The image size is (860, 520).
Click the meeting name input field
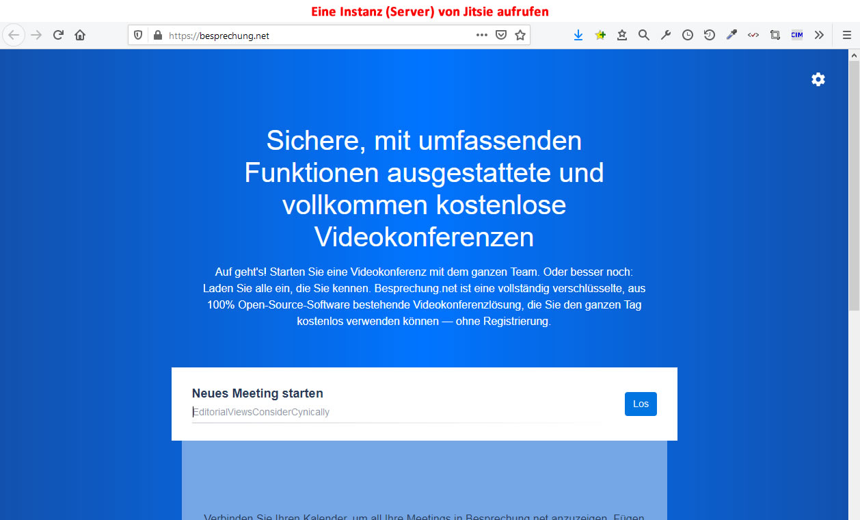pyautogui.click(x=397, y=412)
